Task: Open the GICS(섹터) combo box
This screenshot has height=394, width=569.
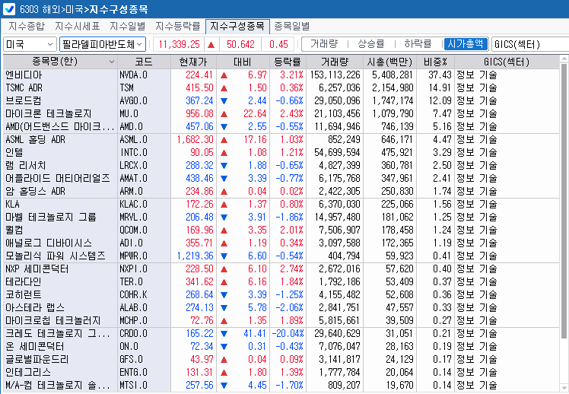Action: [529, 44]
